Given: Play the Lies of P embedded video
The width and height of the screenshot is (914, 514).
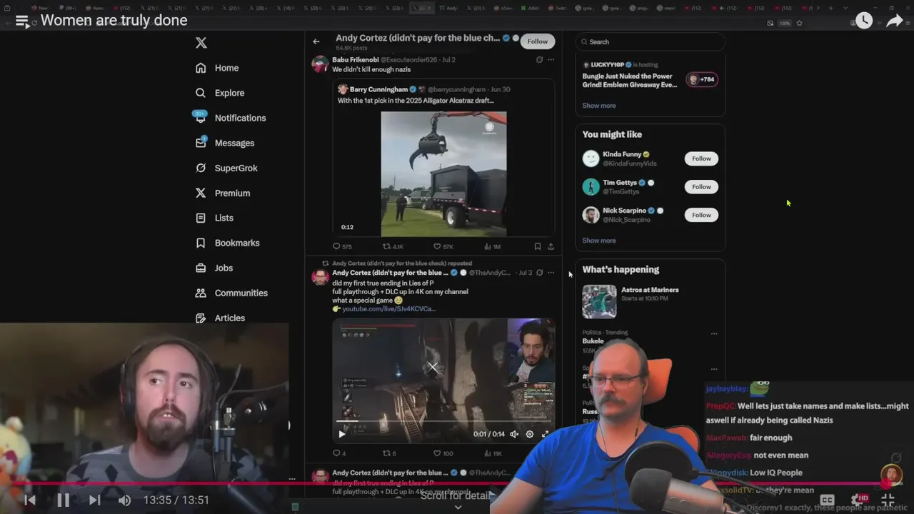Looking at the screenshot, I should [x=341, y=434].
